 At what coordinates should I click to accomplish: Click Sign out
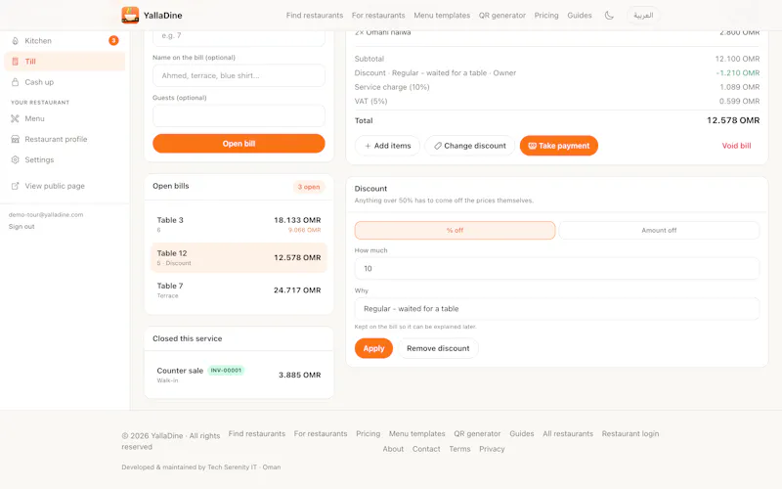(x=22, y=227)
